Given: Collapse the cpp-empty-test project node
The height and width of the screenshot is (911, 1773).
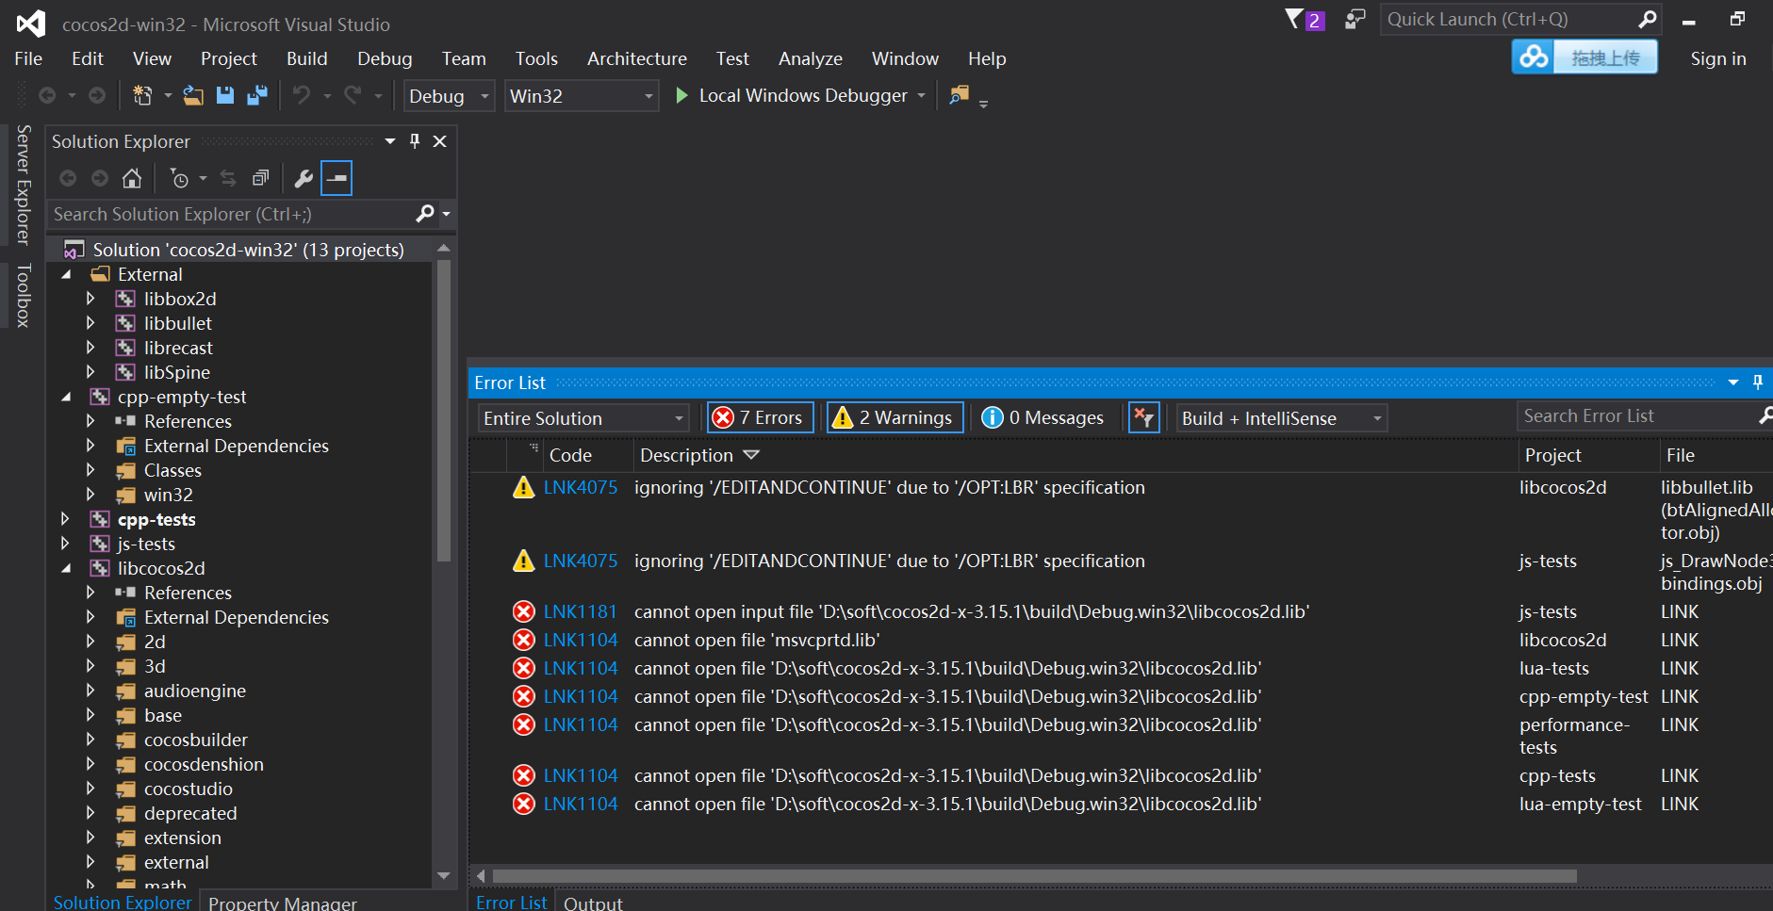Looking at the screenshot, I should click(x=66, y=397).
